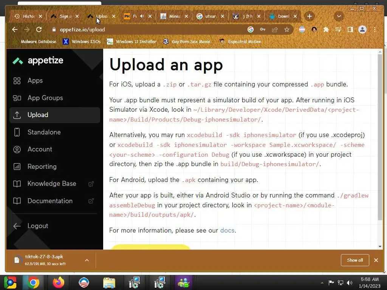
Task: Toggle the browser side panel
Action: coord(350,29)
